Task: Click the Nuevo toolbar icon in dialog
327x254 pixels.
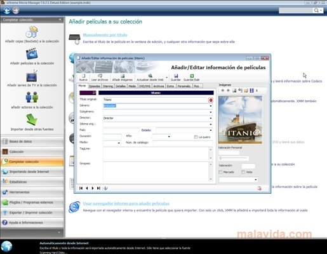Action: [x=83, y=76]
